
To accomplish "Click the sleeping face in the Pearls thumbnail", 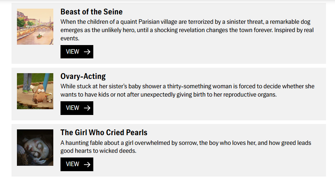I will 34,148.
